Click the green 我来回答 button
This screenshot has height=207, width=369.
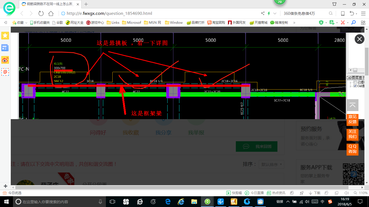pyautogui.click(x=257, y=146)
